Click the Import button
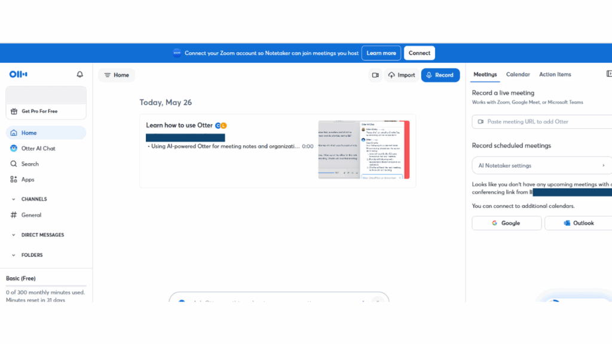The width and height of the screenshot is (612, 344). [402, 75]
